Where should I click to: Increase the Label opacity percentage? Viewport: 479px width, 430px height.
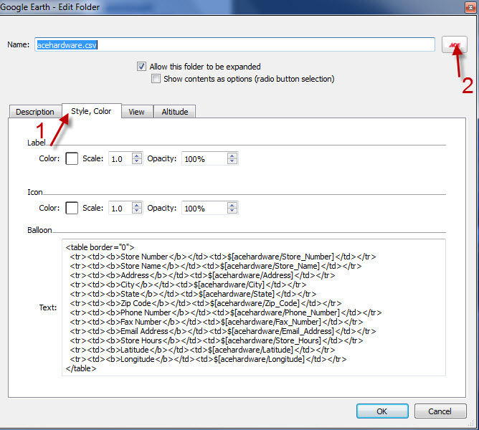click(x=232, y=156)
